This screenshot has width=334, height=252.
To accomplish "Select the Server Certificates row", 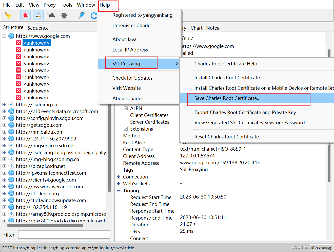I will pos(150,122).
